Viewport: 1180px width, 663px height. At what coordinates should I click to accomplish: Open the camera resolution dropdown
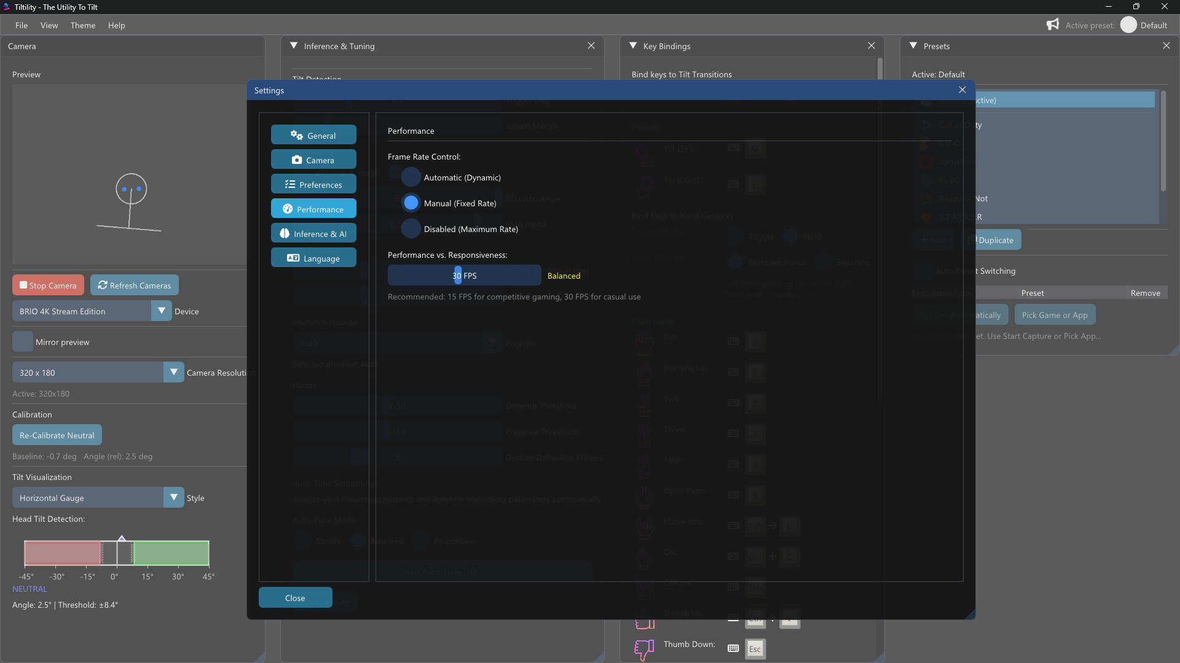click(173, 371)
